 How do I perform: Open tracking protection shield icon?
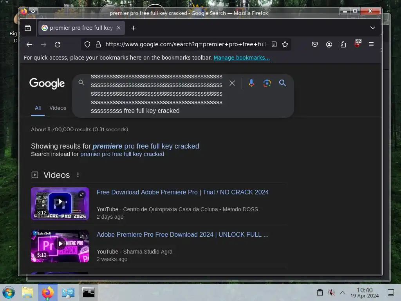click(x=87, y=45)
